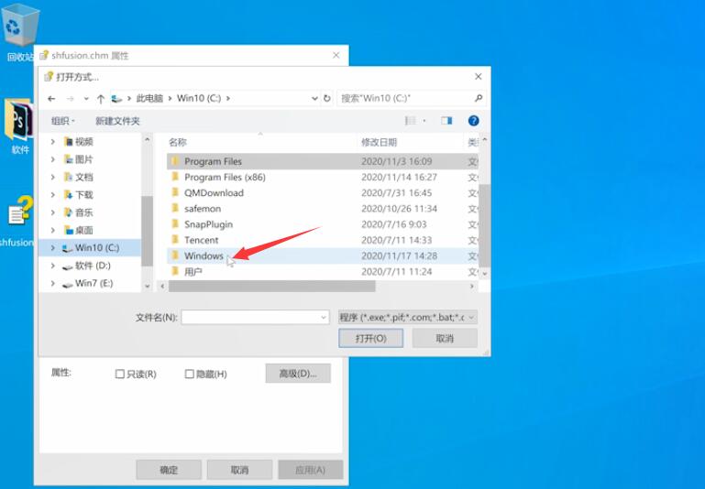
Task: Open the 文件名 combo box dropdown
Action: [324, 318]
